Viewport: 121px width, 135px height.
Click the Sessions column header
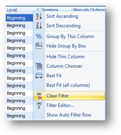56,9
